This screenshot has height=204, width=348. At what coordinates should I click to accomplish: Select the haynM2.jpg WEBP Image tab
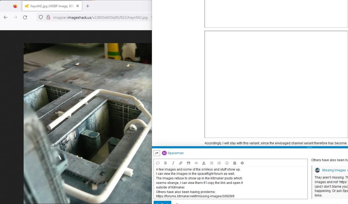pyautogui.click(x=52, y=6)
